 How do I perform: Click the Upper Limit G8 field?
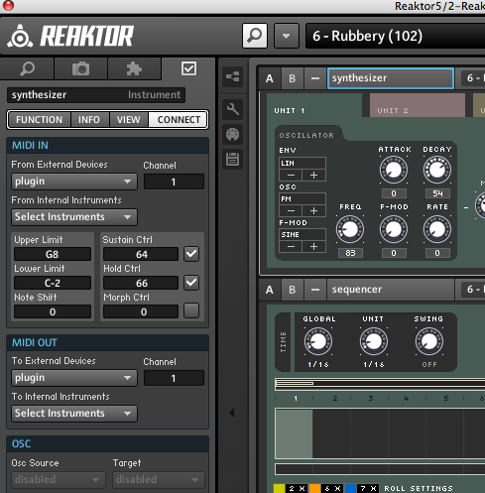pos(53,254)
